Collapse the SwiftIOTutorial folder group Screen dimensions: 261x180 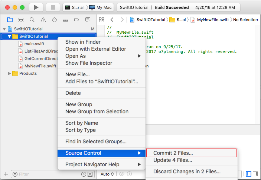click(x=9, y=36)
